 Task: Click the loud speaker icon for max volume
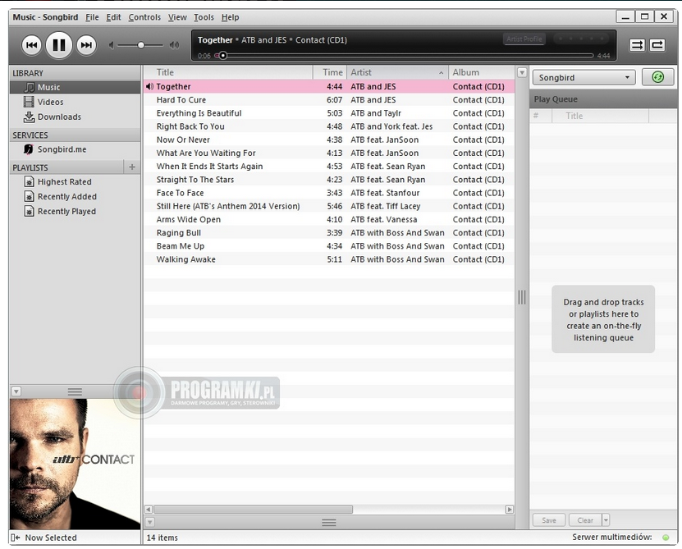(175, 45)
